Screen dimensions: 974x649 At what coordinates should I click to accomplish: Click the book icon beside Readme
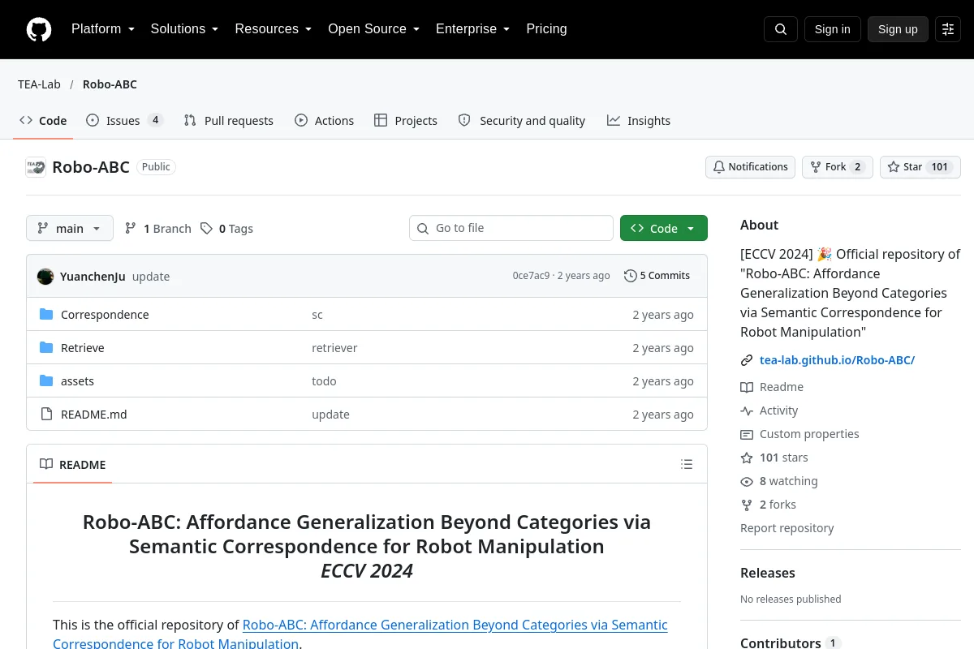tap(747, 388)
